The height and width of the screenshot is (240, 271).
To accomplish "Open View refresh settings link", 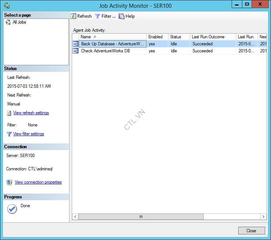I will 31,113.
